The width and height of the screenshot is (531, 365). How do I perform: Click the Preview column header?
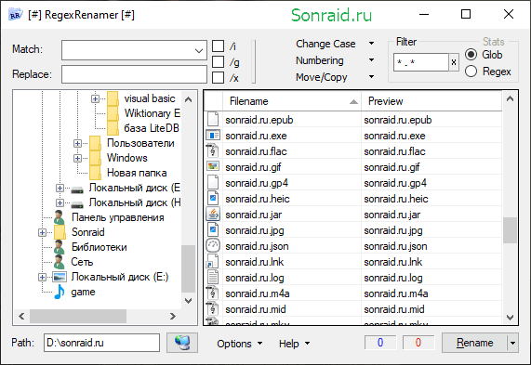431,101
